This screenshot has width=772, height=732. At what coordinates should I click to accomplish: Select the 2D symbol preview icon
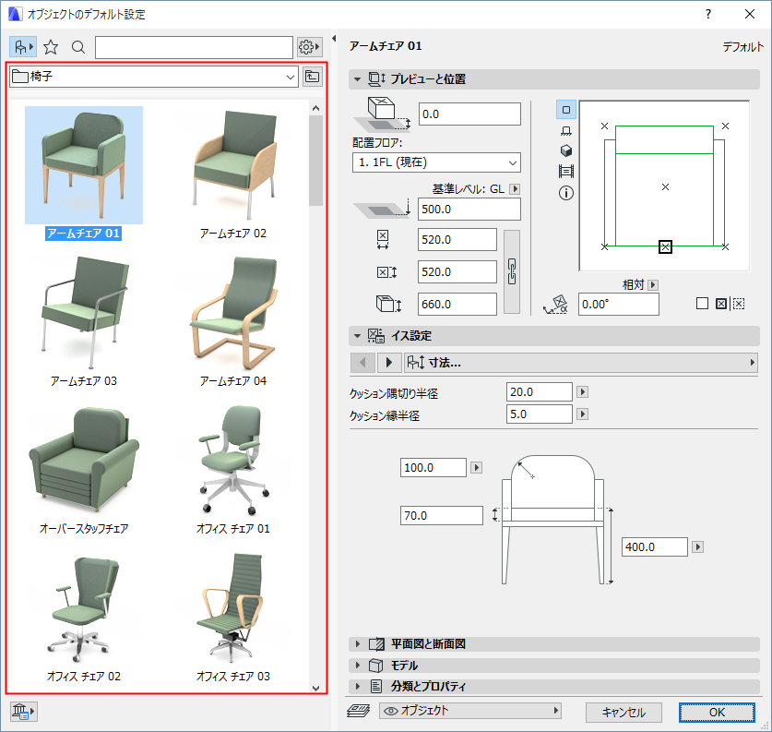tap(566, 109)
